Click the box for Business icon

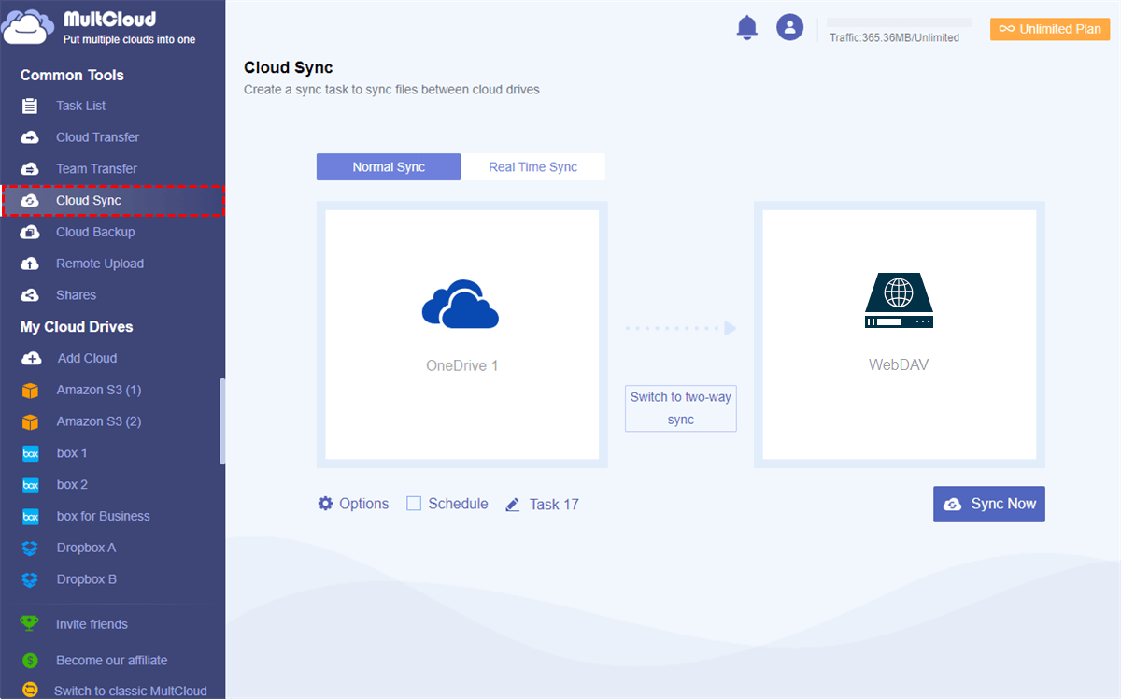coord(30,517)
